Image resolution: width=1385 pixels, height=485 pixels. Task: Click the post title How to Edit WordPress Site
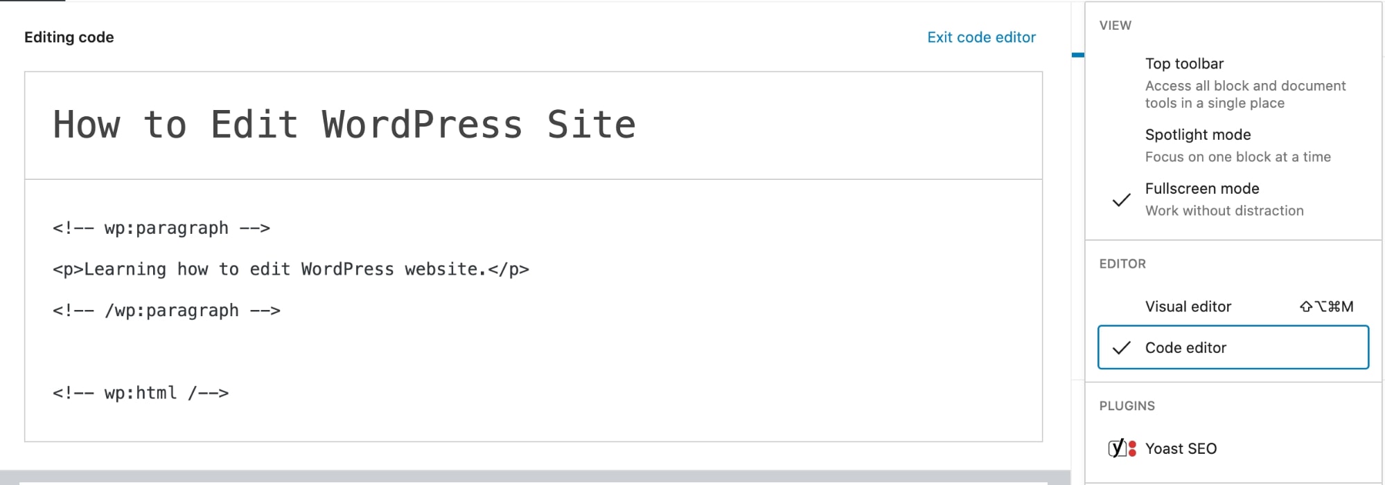[x=344, y=125]
